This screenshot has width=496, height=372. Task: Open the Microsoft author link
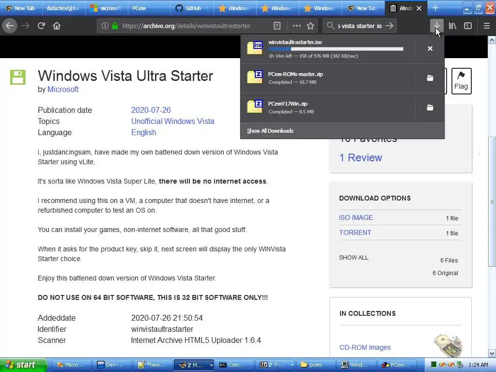pos(63,90)
